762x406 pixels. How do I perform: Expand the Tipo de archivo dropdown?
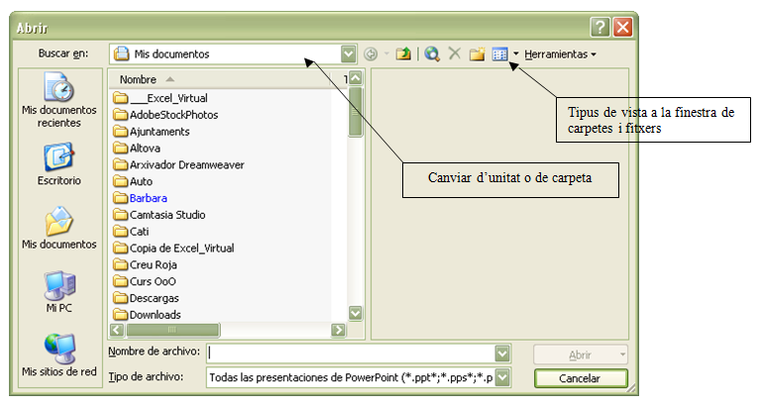pos(502,377)
